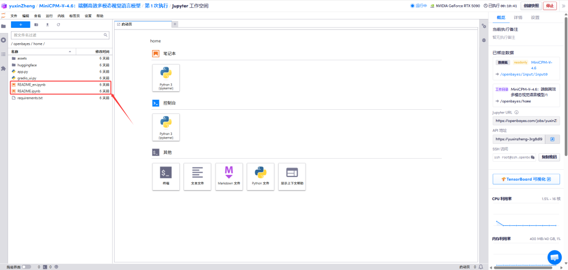
Task: Open the chat support bubble
Action: 554,257
